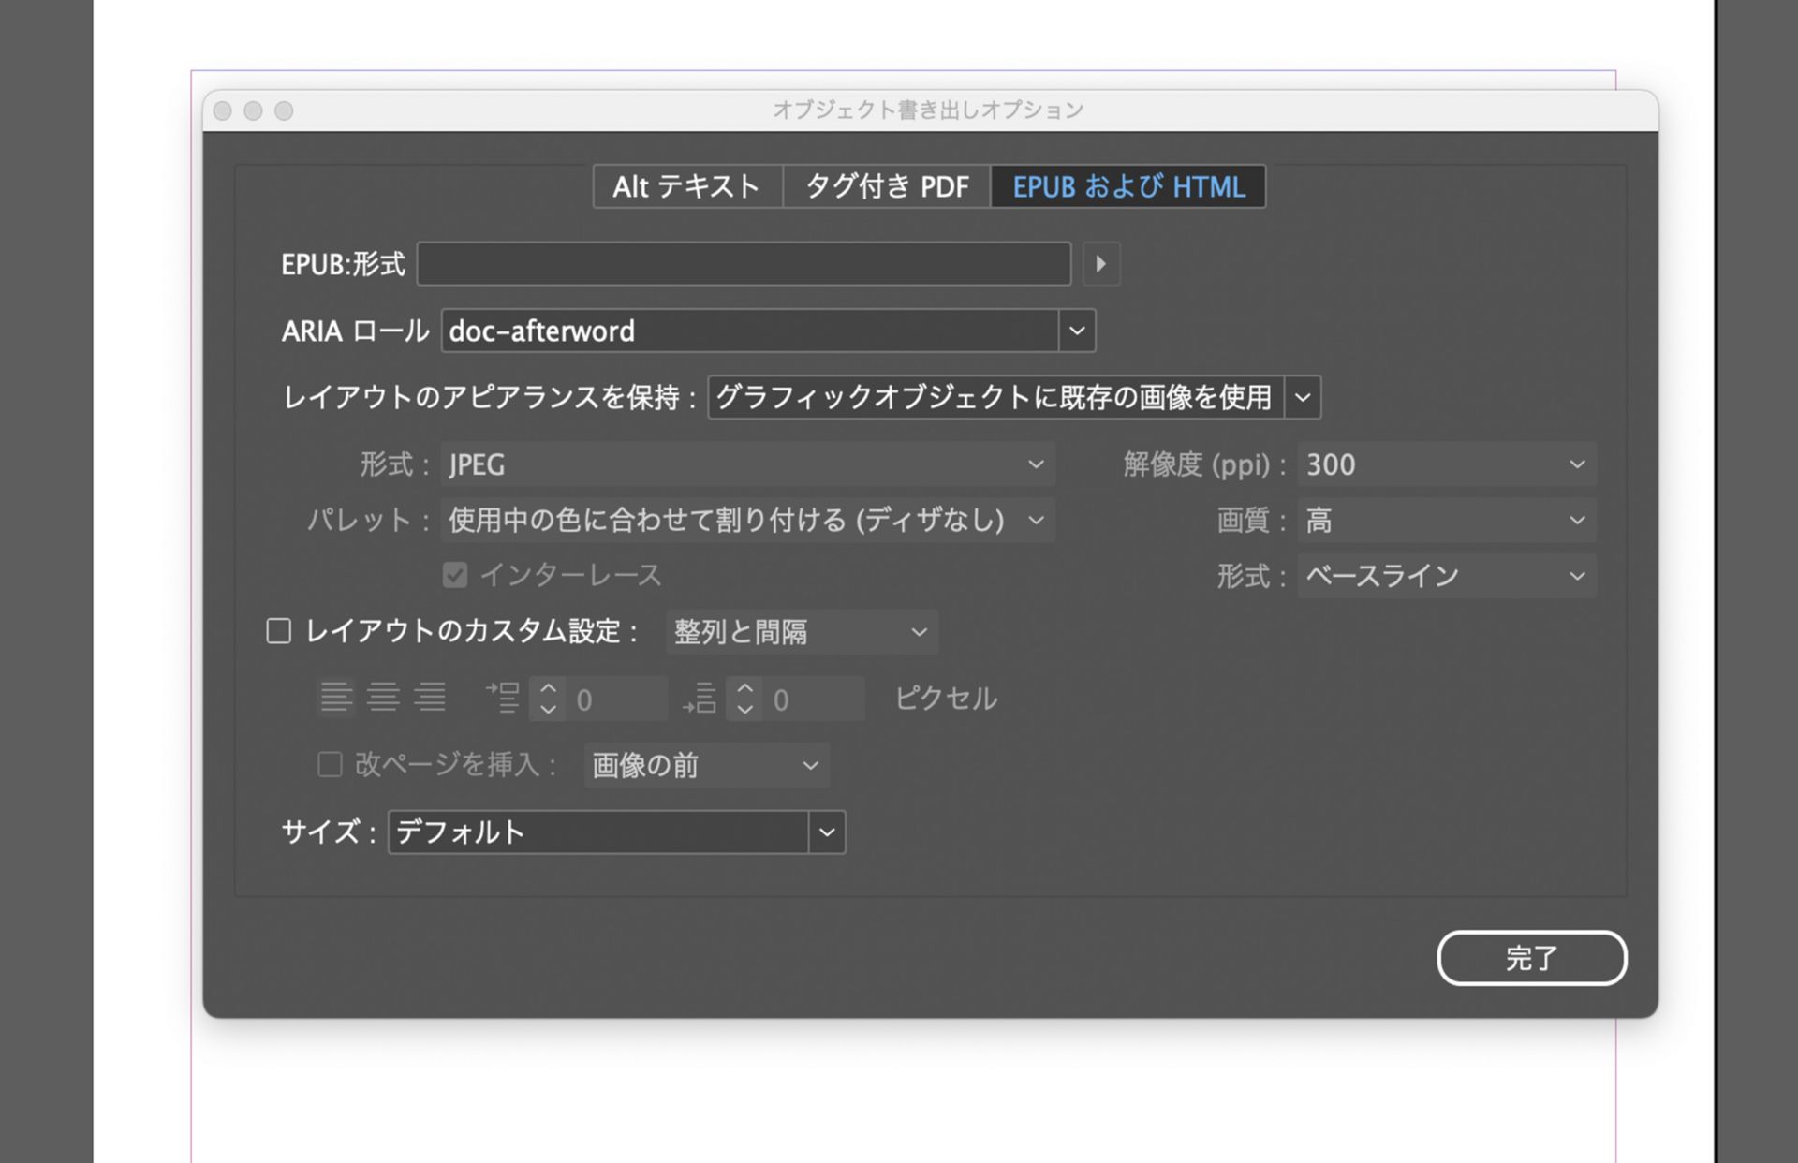Check the 改ページを挿入 checkbox

(x=330, y=766)
